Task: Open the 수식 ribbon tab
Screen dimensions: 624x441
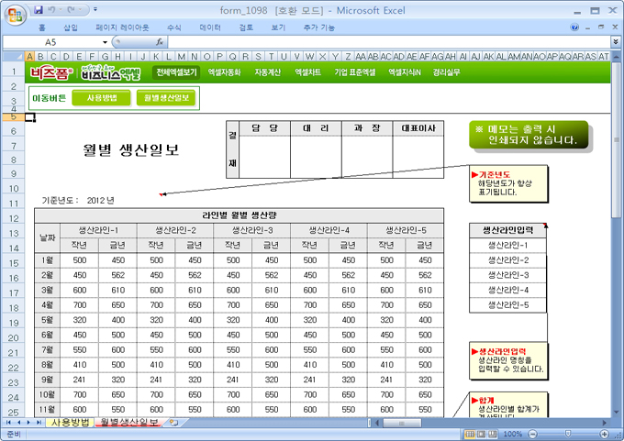Action: (x=174, y=28)
